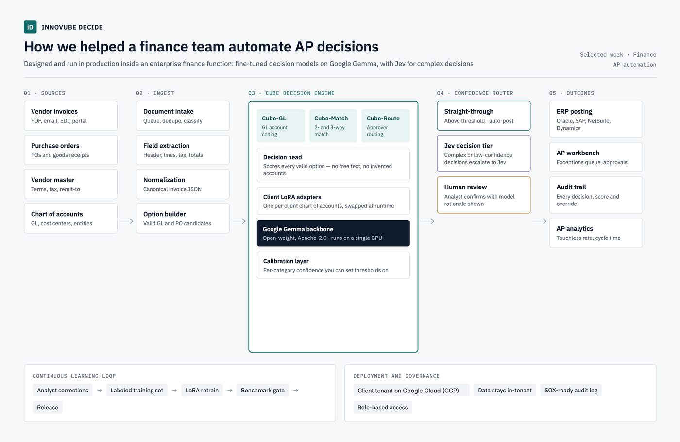Click the arrow from Ingest to Cube engine

(238, 221)
